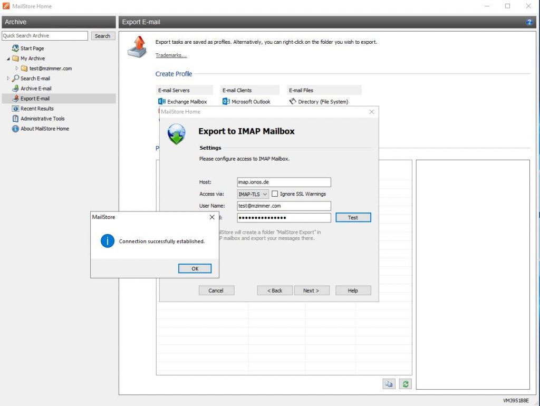Click the Quick Search Archive Search button
Image resolution: width=540 pixels, height=406 pixels.
pos(102,36)
